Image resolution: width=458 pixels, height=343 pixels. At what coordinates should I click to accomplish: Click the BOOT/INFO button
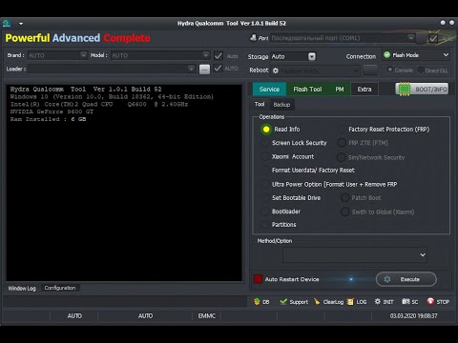click(x=422, y=90)
